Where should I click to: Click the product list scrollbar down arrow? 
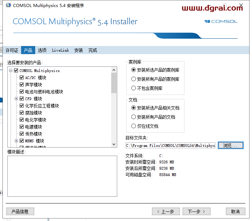pos(114,144)
